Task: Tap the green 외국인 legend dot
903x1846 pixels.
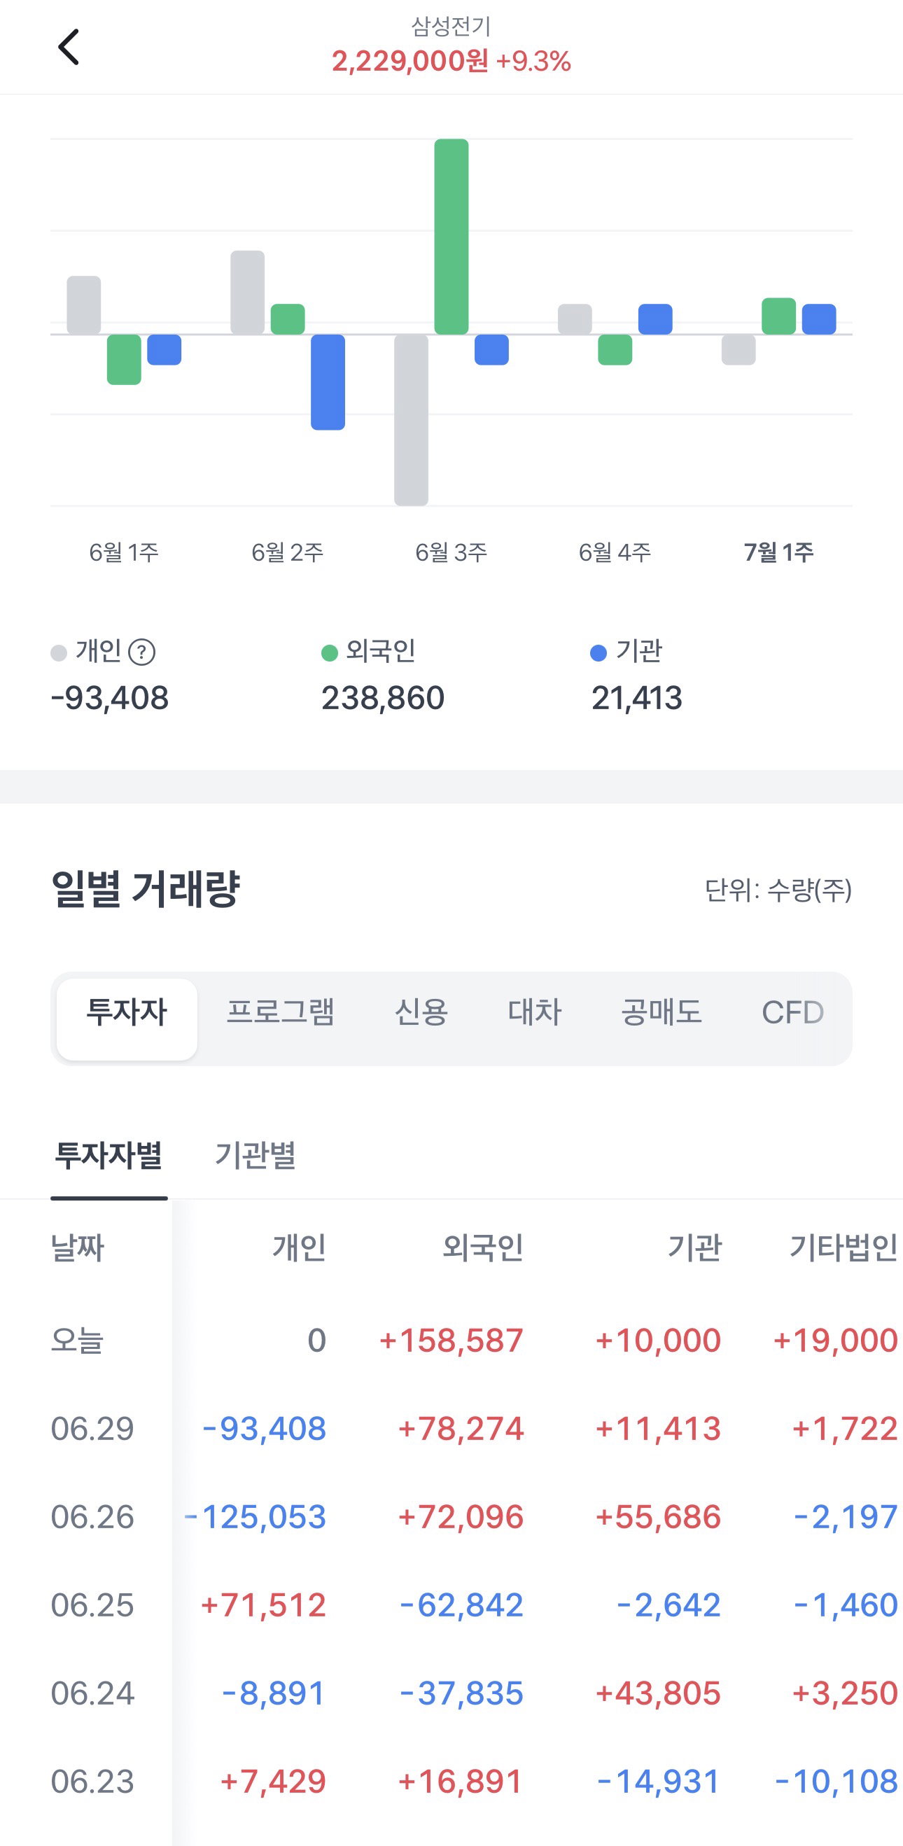Action: (x=330, y=653)
